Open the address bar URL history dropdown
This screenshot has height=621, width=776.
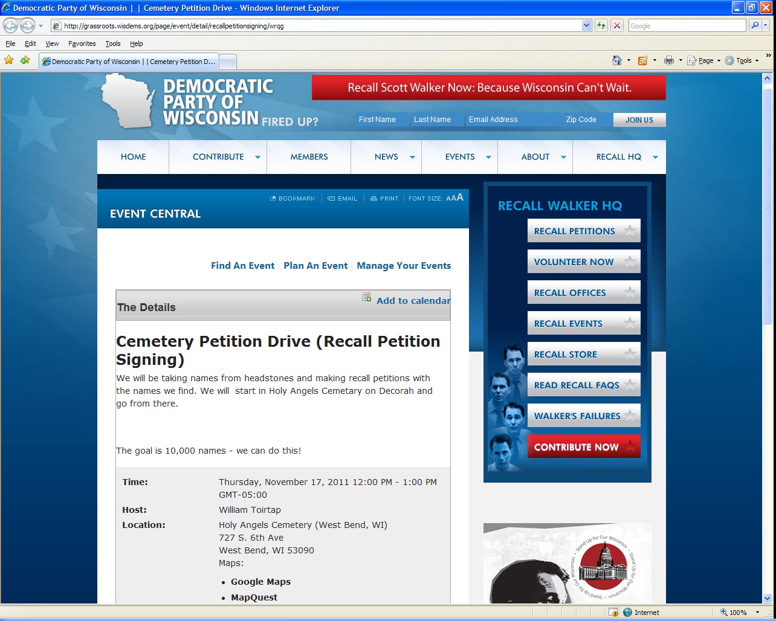(586, 26)
